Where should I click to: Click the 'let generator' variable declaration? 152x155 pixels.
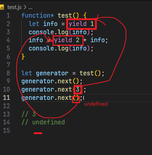[45, 73]
